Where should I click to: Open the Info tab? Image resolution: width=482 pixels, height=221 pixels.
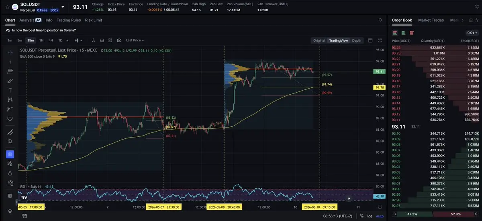(49, 20)
